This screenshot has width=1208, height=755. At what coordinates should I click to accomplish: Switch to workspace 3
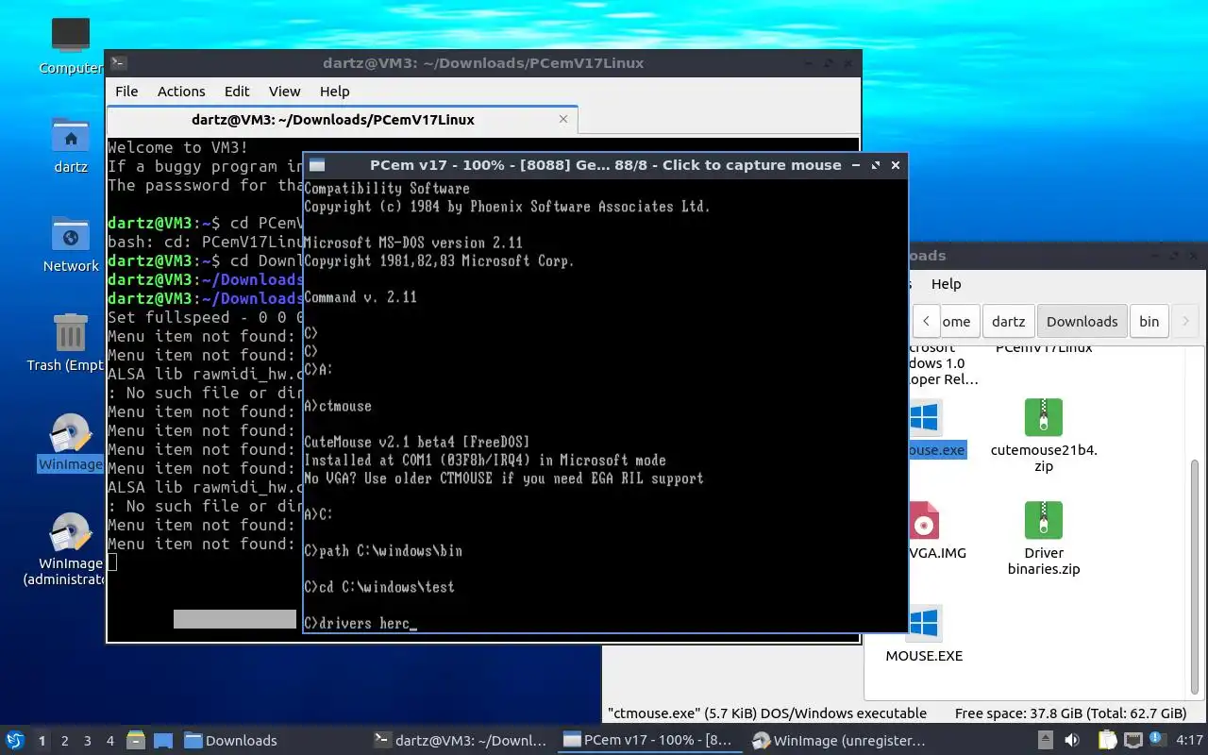(88, 741)
